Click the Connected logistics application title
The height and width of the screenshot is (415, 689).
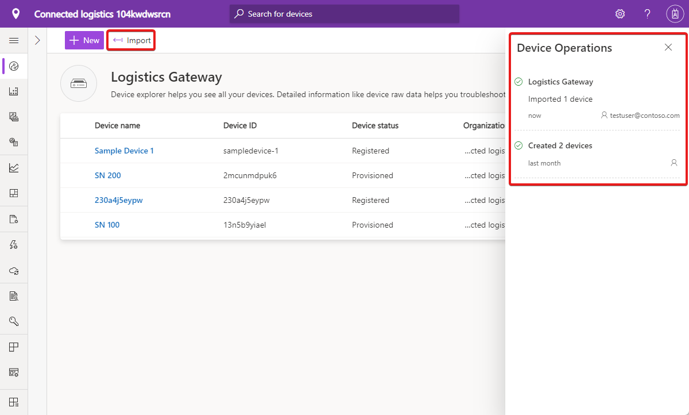pos(102,14)
